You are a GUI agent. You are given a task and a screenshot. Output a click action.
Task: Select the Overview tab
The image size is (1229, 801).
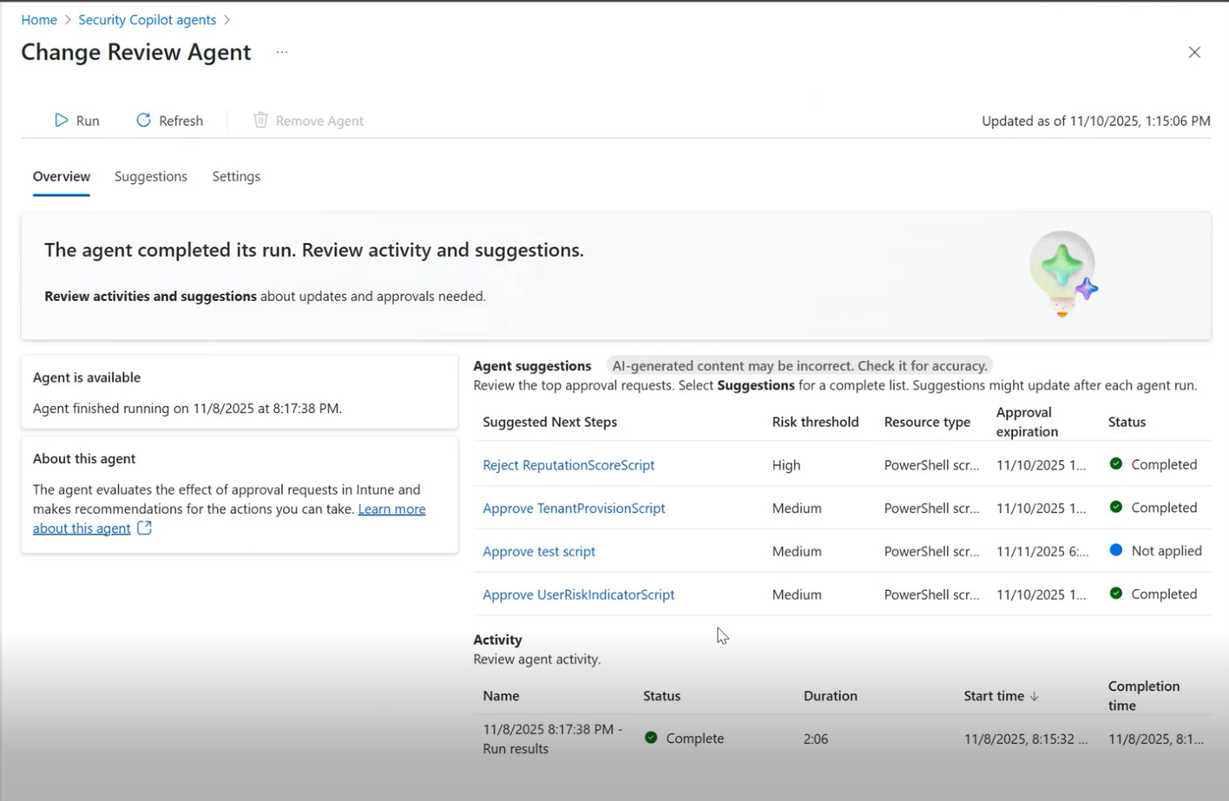[x=61, y=176]
